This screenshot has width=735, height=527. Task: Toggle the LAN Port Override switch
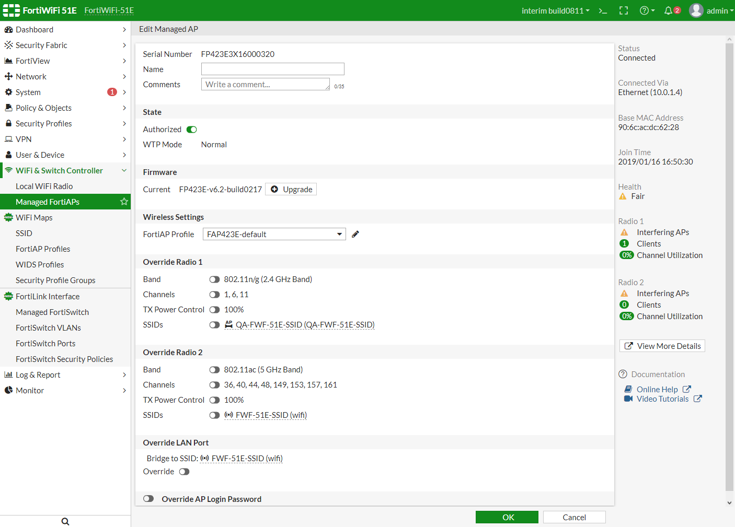click(184, 472)
